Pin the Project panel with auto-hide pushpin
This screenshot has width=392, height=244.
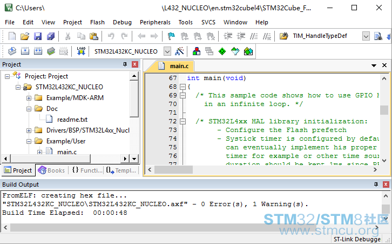pyautogui.click(x=125, y=64)
